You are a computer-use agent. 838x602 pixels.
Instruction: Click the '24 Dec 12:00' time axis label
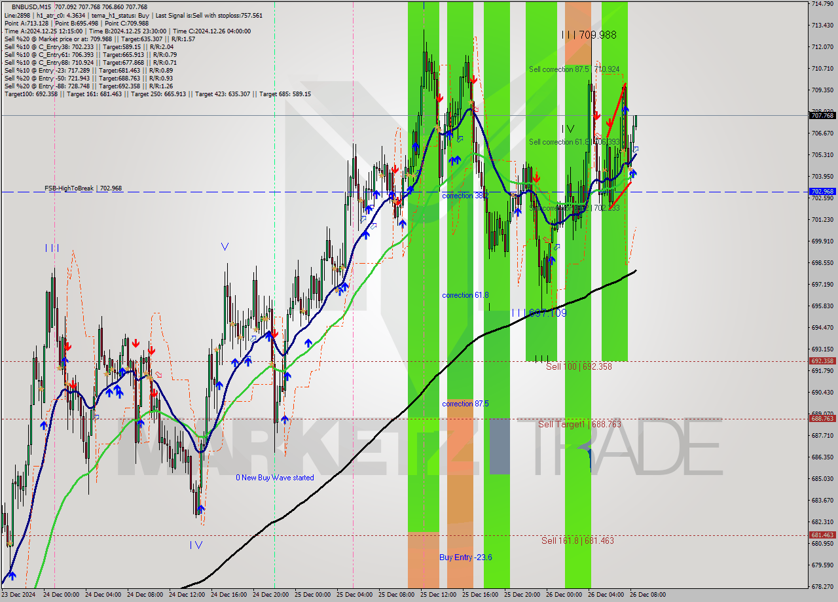click(188, 595)
